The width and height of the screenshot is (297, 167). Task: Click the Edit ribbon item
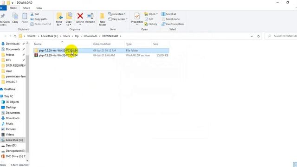[x=149, y=19]
